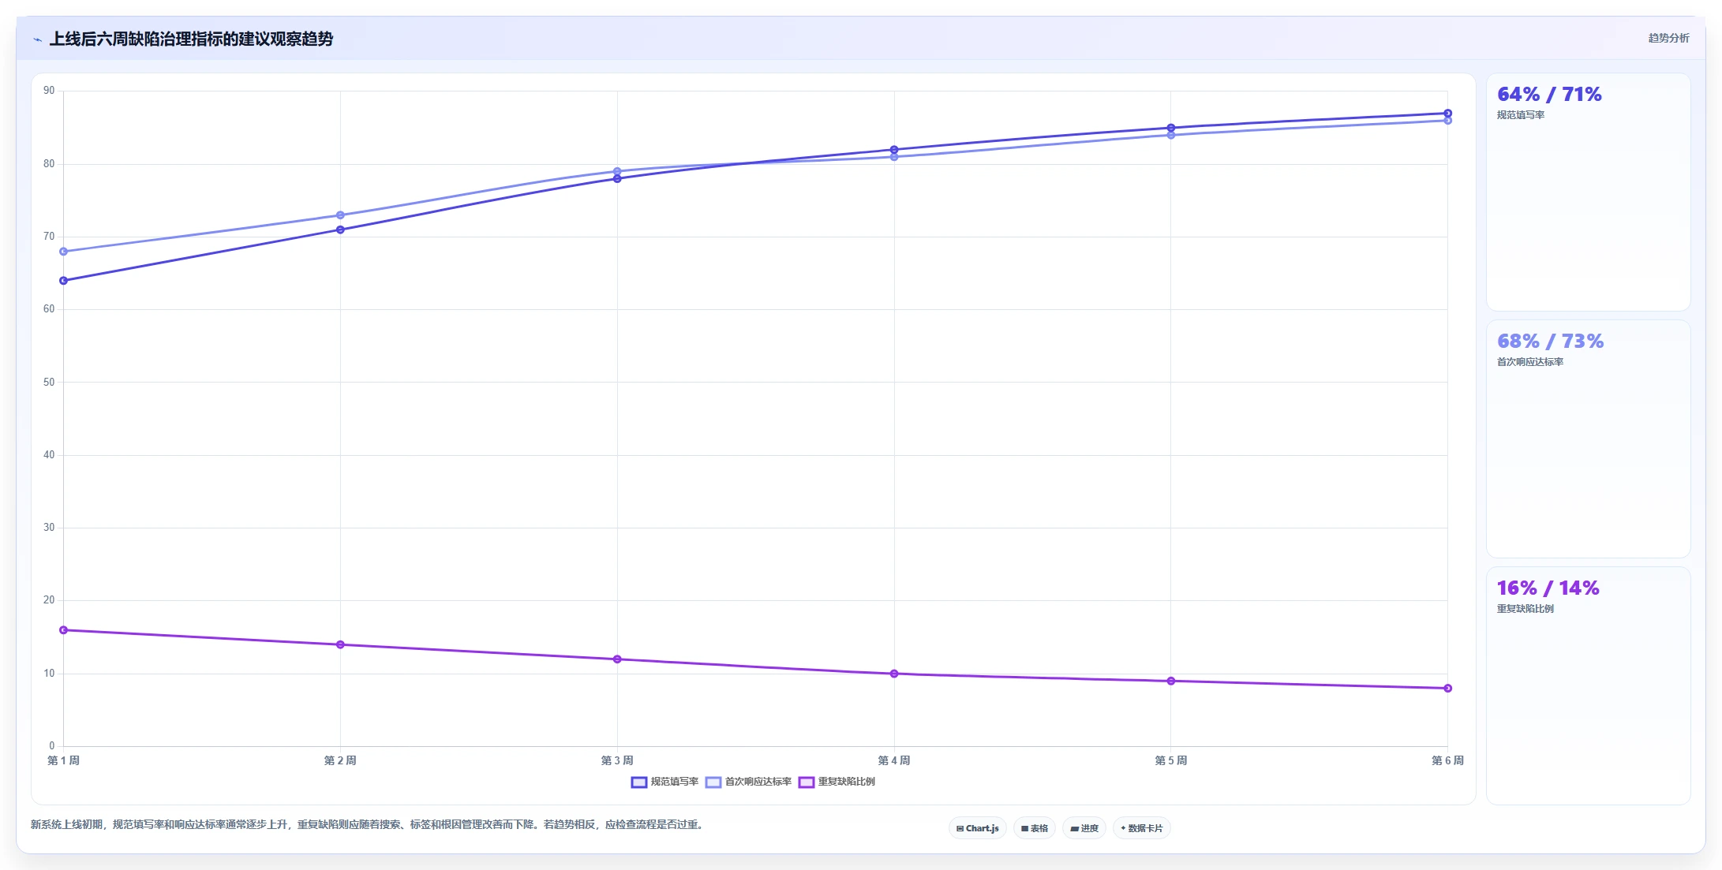Click the 重复缺陷比例 data point at 第 3 周
The width and height of the screenshot is (1722, 870).
617,659
